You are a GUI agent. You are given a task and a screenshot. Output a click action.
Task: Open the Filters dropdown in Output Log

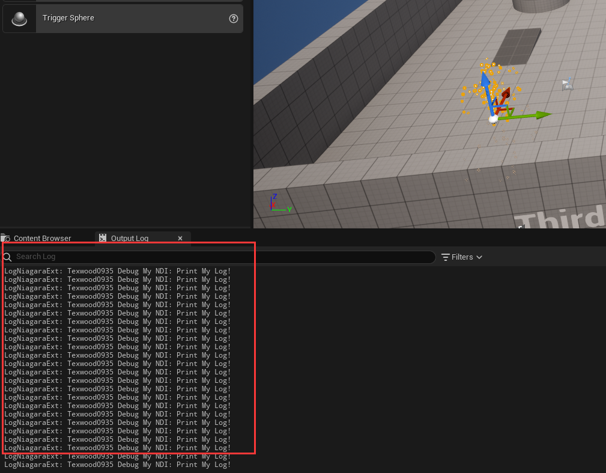click(x=461, y=257)
